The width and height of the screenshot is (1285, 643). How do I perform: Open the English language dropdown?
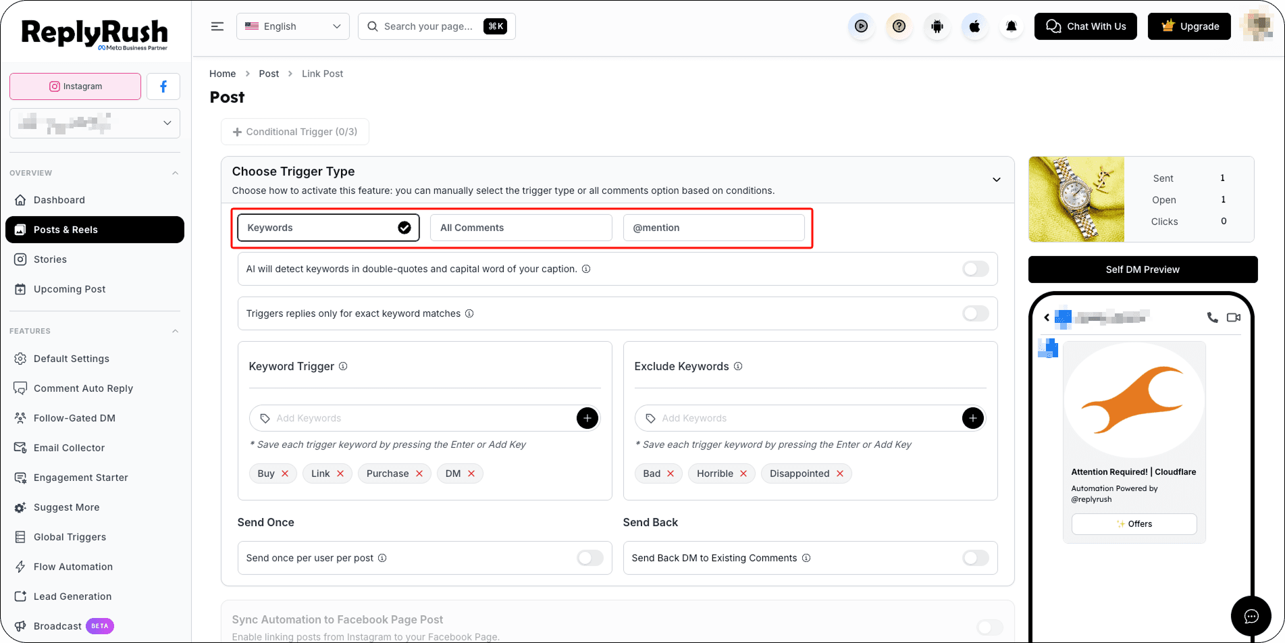point(293,26)
